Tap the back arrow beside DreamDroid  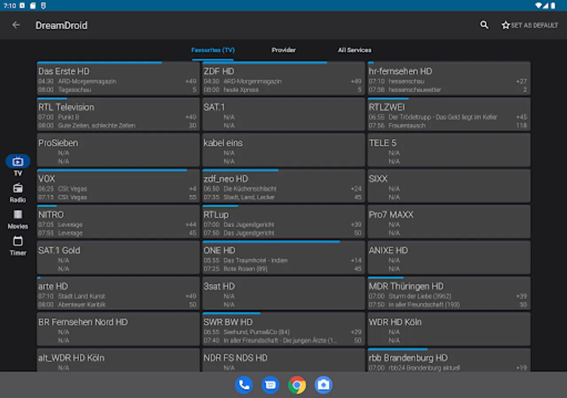click(x=16, y=25)
